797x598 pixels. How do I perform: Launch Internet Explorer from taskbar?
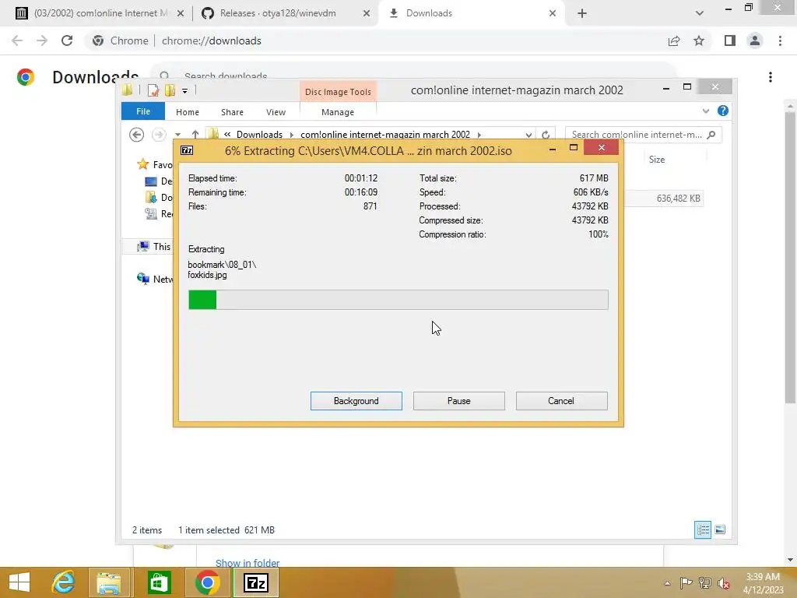pyautogui.click(x=64, y=582)
